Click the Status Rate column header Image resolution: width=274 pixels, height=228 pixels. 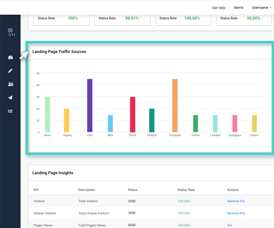186,190
